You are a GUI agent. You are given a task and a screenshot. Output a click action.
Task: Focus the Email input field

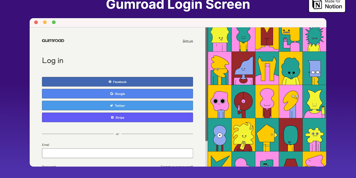(118, 153)
